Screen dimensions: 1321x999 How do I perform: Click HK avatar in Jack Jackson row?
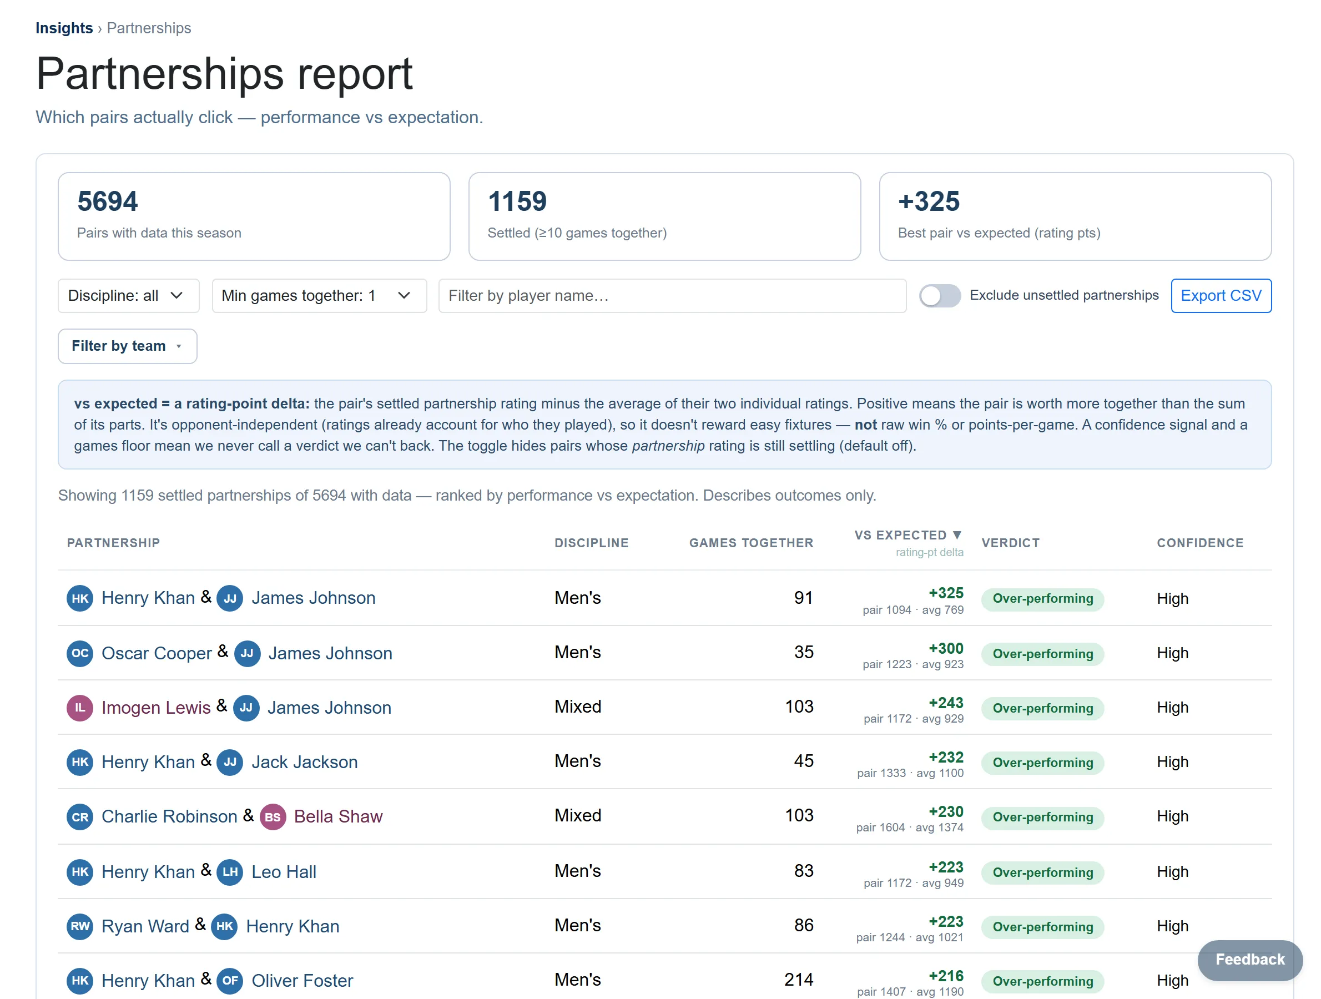point(80,762)
